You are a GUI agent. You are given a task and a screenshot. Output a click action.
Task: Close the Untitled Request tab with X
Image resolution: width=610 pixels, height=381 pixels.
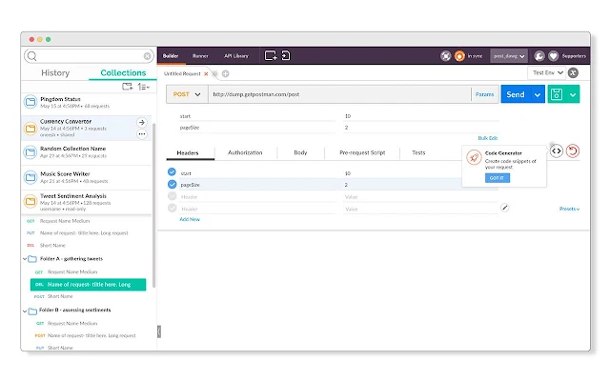point(206,74)
